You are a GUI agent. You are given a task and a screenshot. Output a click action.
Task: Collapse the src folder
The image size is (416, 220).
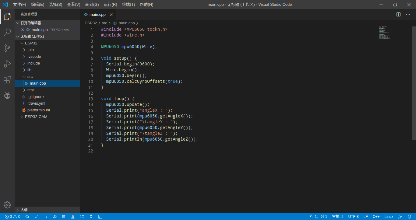tap(47, 77)
